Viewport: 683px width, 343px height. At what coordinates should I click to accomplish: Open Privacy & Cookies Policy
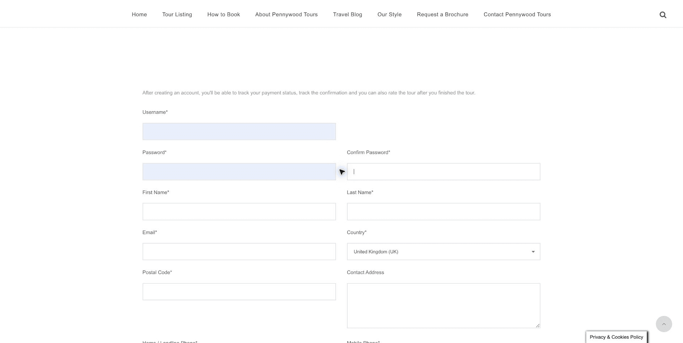pyautogui.click(x=616, y=337)
